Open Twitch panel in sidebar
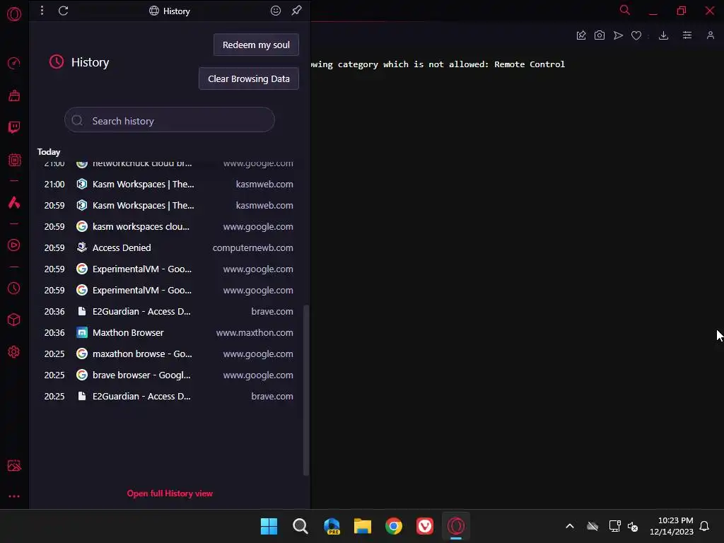The width and height of the screenshot is (724, 543). point(14,127)
